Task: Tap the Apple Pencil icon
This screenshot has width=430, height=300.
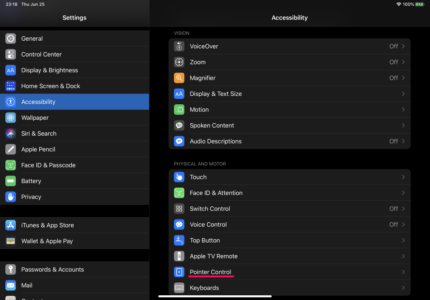Action: 10,149
